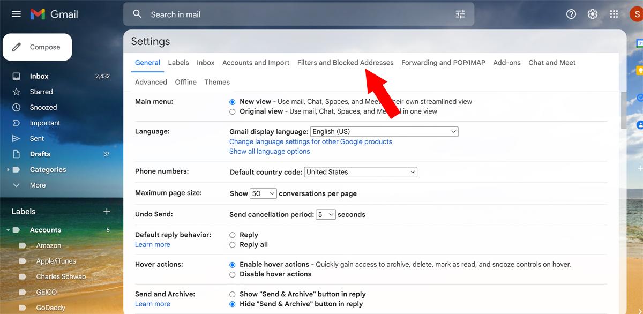Open the Google apps grid
Image resolution: width=643 pixels, height=314 pixels.
[614, 14]
